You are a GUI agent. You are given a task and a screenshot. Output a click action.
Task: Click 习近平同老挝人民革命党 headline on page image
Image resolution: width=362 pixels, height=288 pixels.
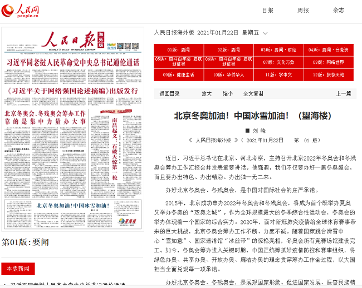(x=73, y=63)
